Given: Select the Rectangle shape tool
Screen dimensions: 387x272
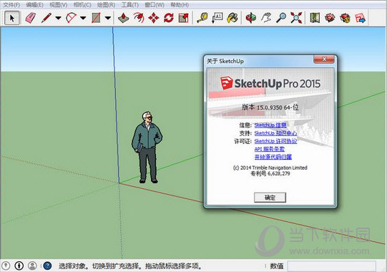Looking at the screenshot, I should pos(96,18).
